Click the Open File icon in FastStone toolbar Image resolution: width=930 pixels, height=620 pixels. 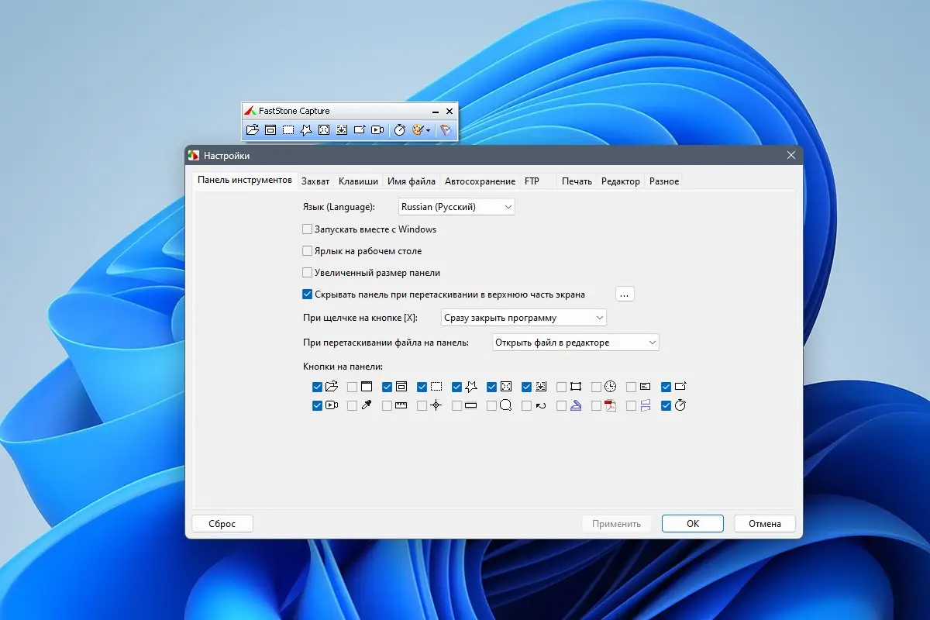(x=253, y=130)
